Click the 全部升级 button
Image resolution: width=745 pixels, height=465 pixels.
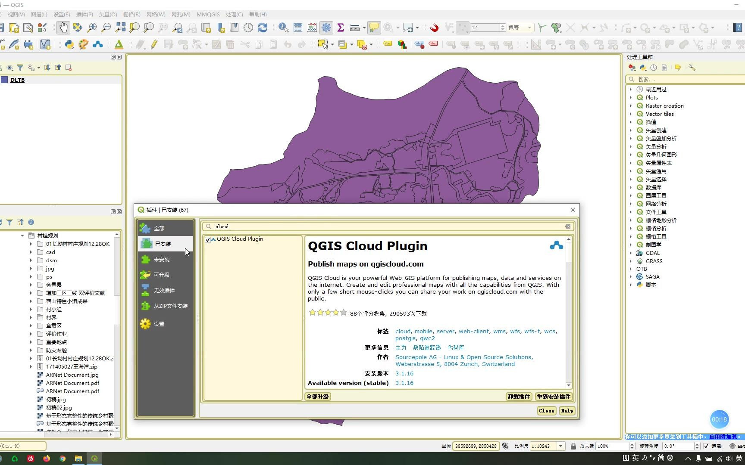[x=318, y=397]
